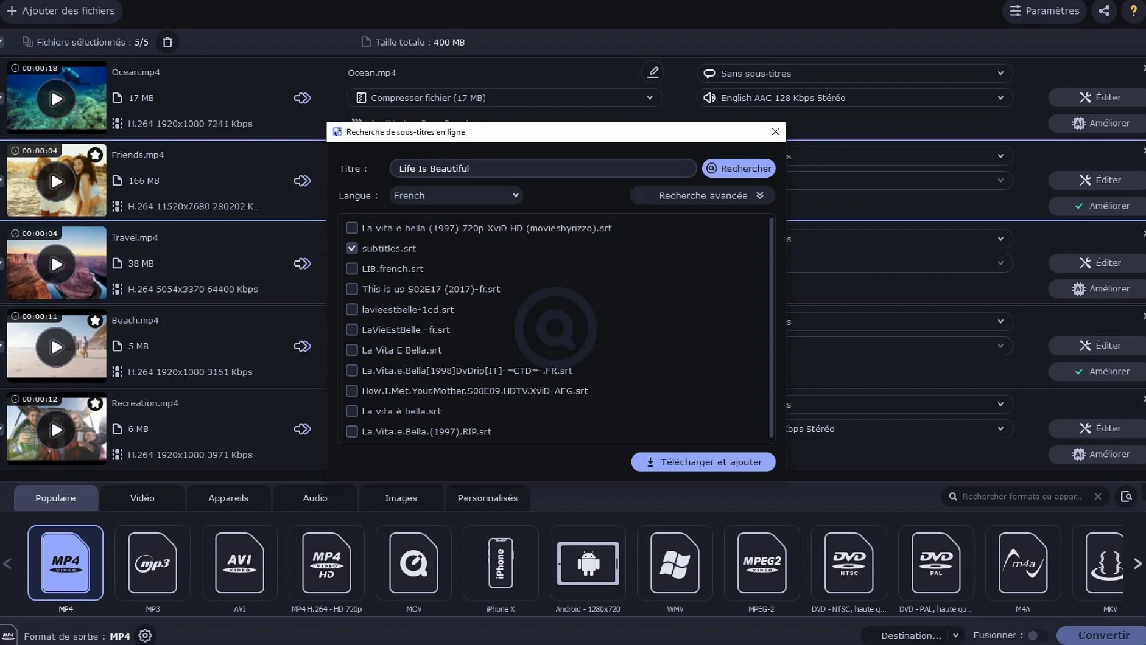Check the LaVieEstBelle -fr.srt checkbox

point(352,330)
